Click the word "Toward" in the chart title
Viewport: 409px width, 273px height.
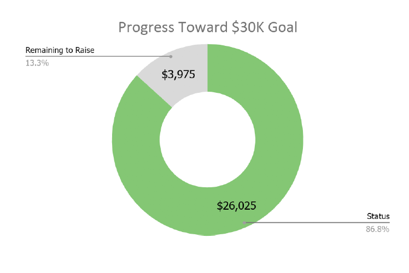tap(195, 27)
